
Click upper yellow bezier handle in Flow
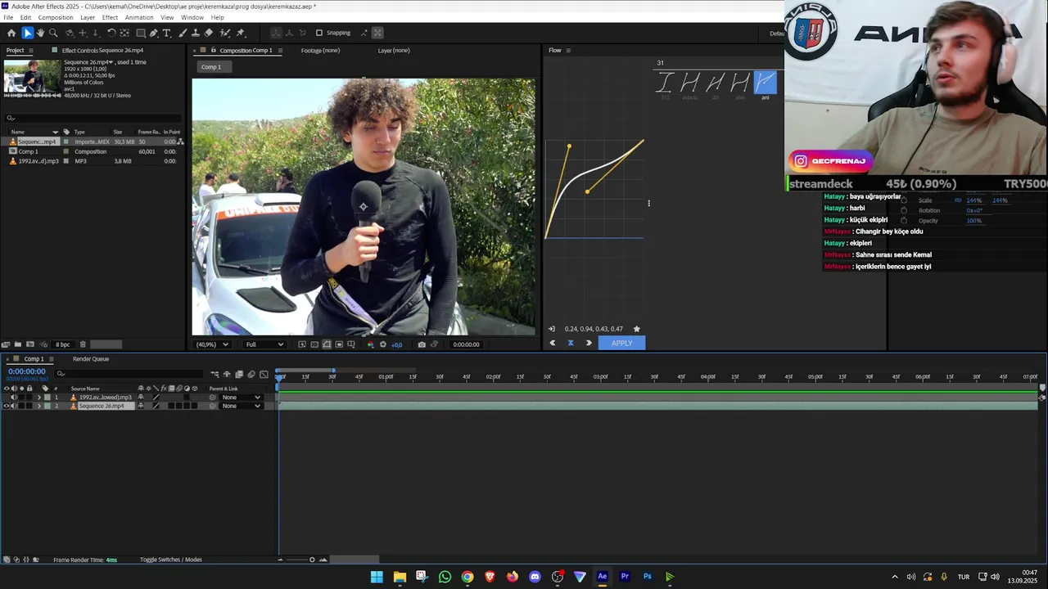pos(569,146)
